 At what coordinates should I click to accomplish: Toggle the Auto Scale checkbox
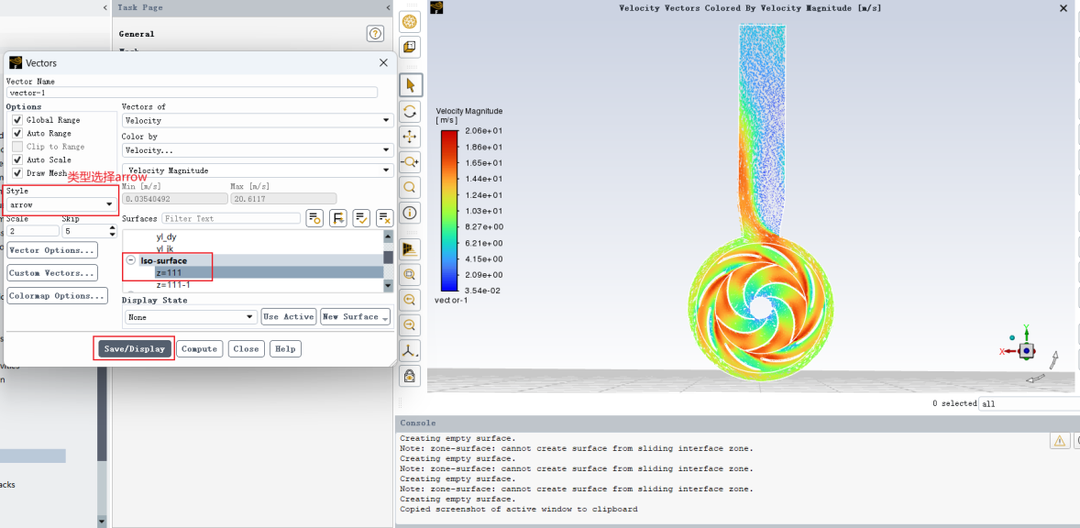click(18, 159)
